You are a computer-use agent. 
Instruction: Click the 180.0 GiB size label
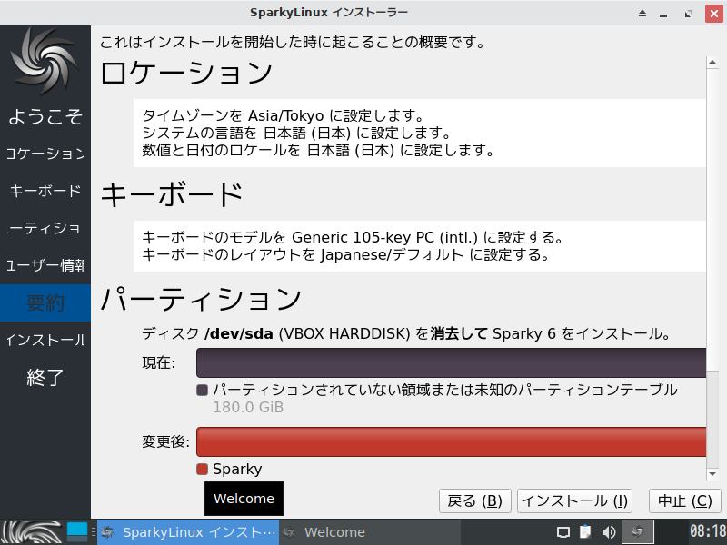coord(248,407)
